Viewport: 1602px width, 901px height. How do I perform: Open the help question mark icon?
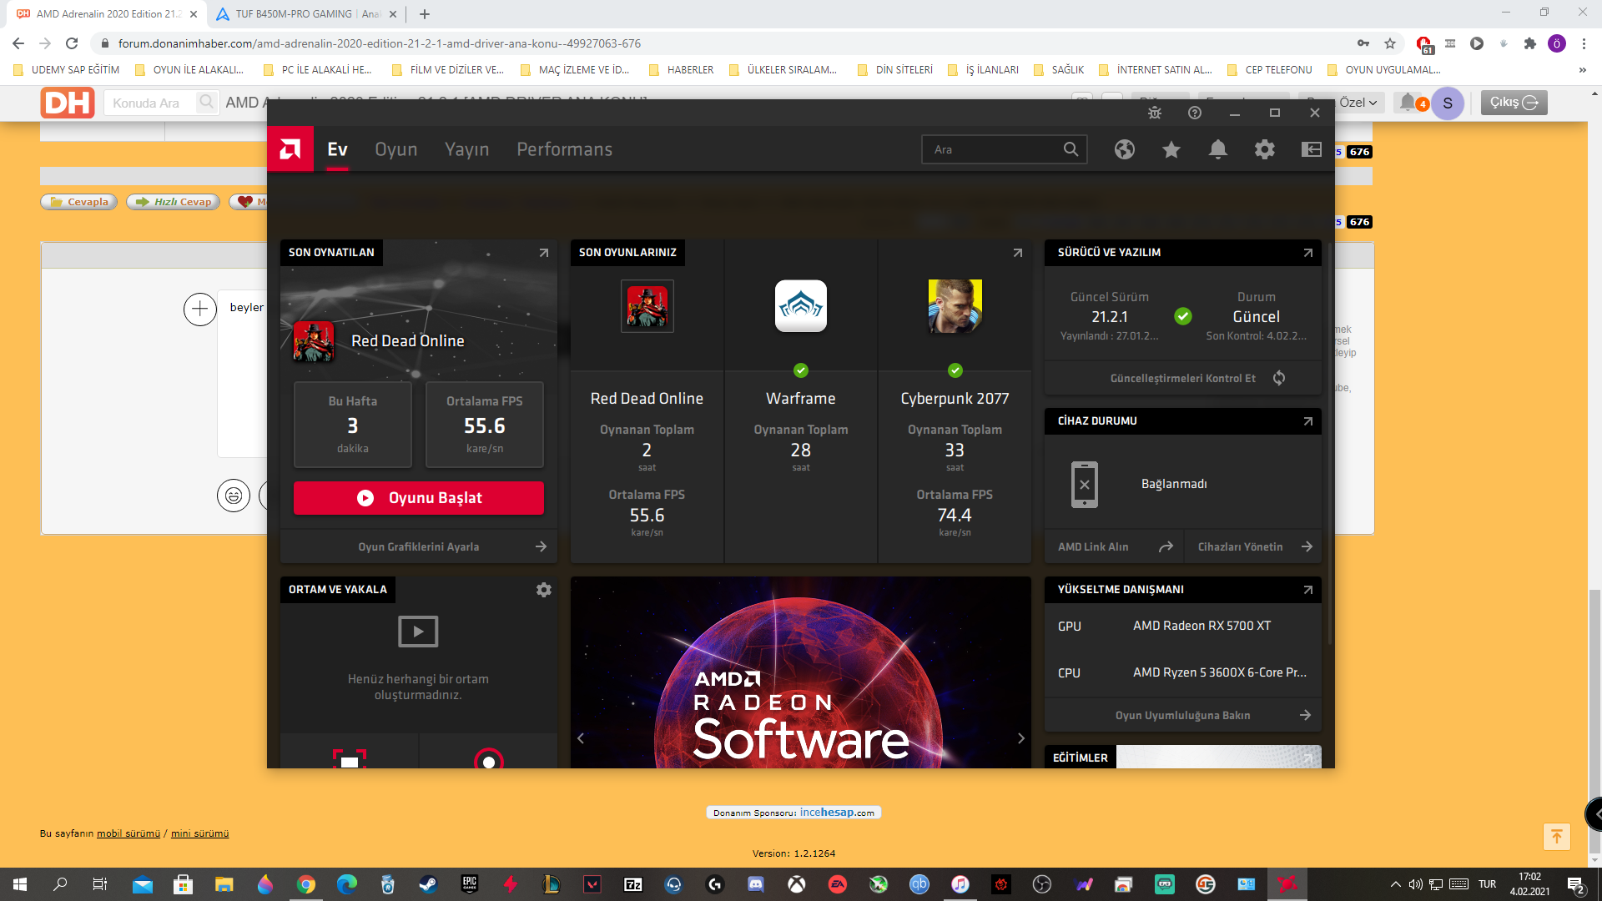coord(1195,113)
